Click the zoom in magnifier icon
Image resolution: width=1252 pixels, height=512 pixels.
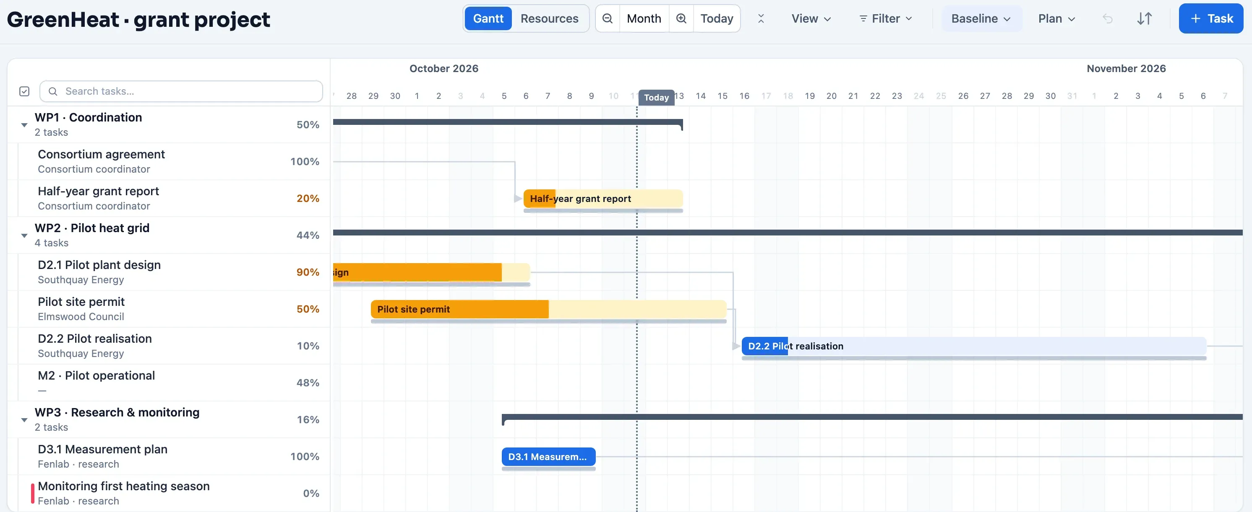681,18
